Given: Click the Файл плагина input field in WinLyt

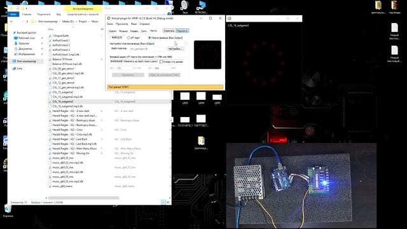Looking at the screenshot, I should [x=147, y=48].
